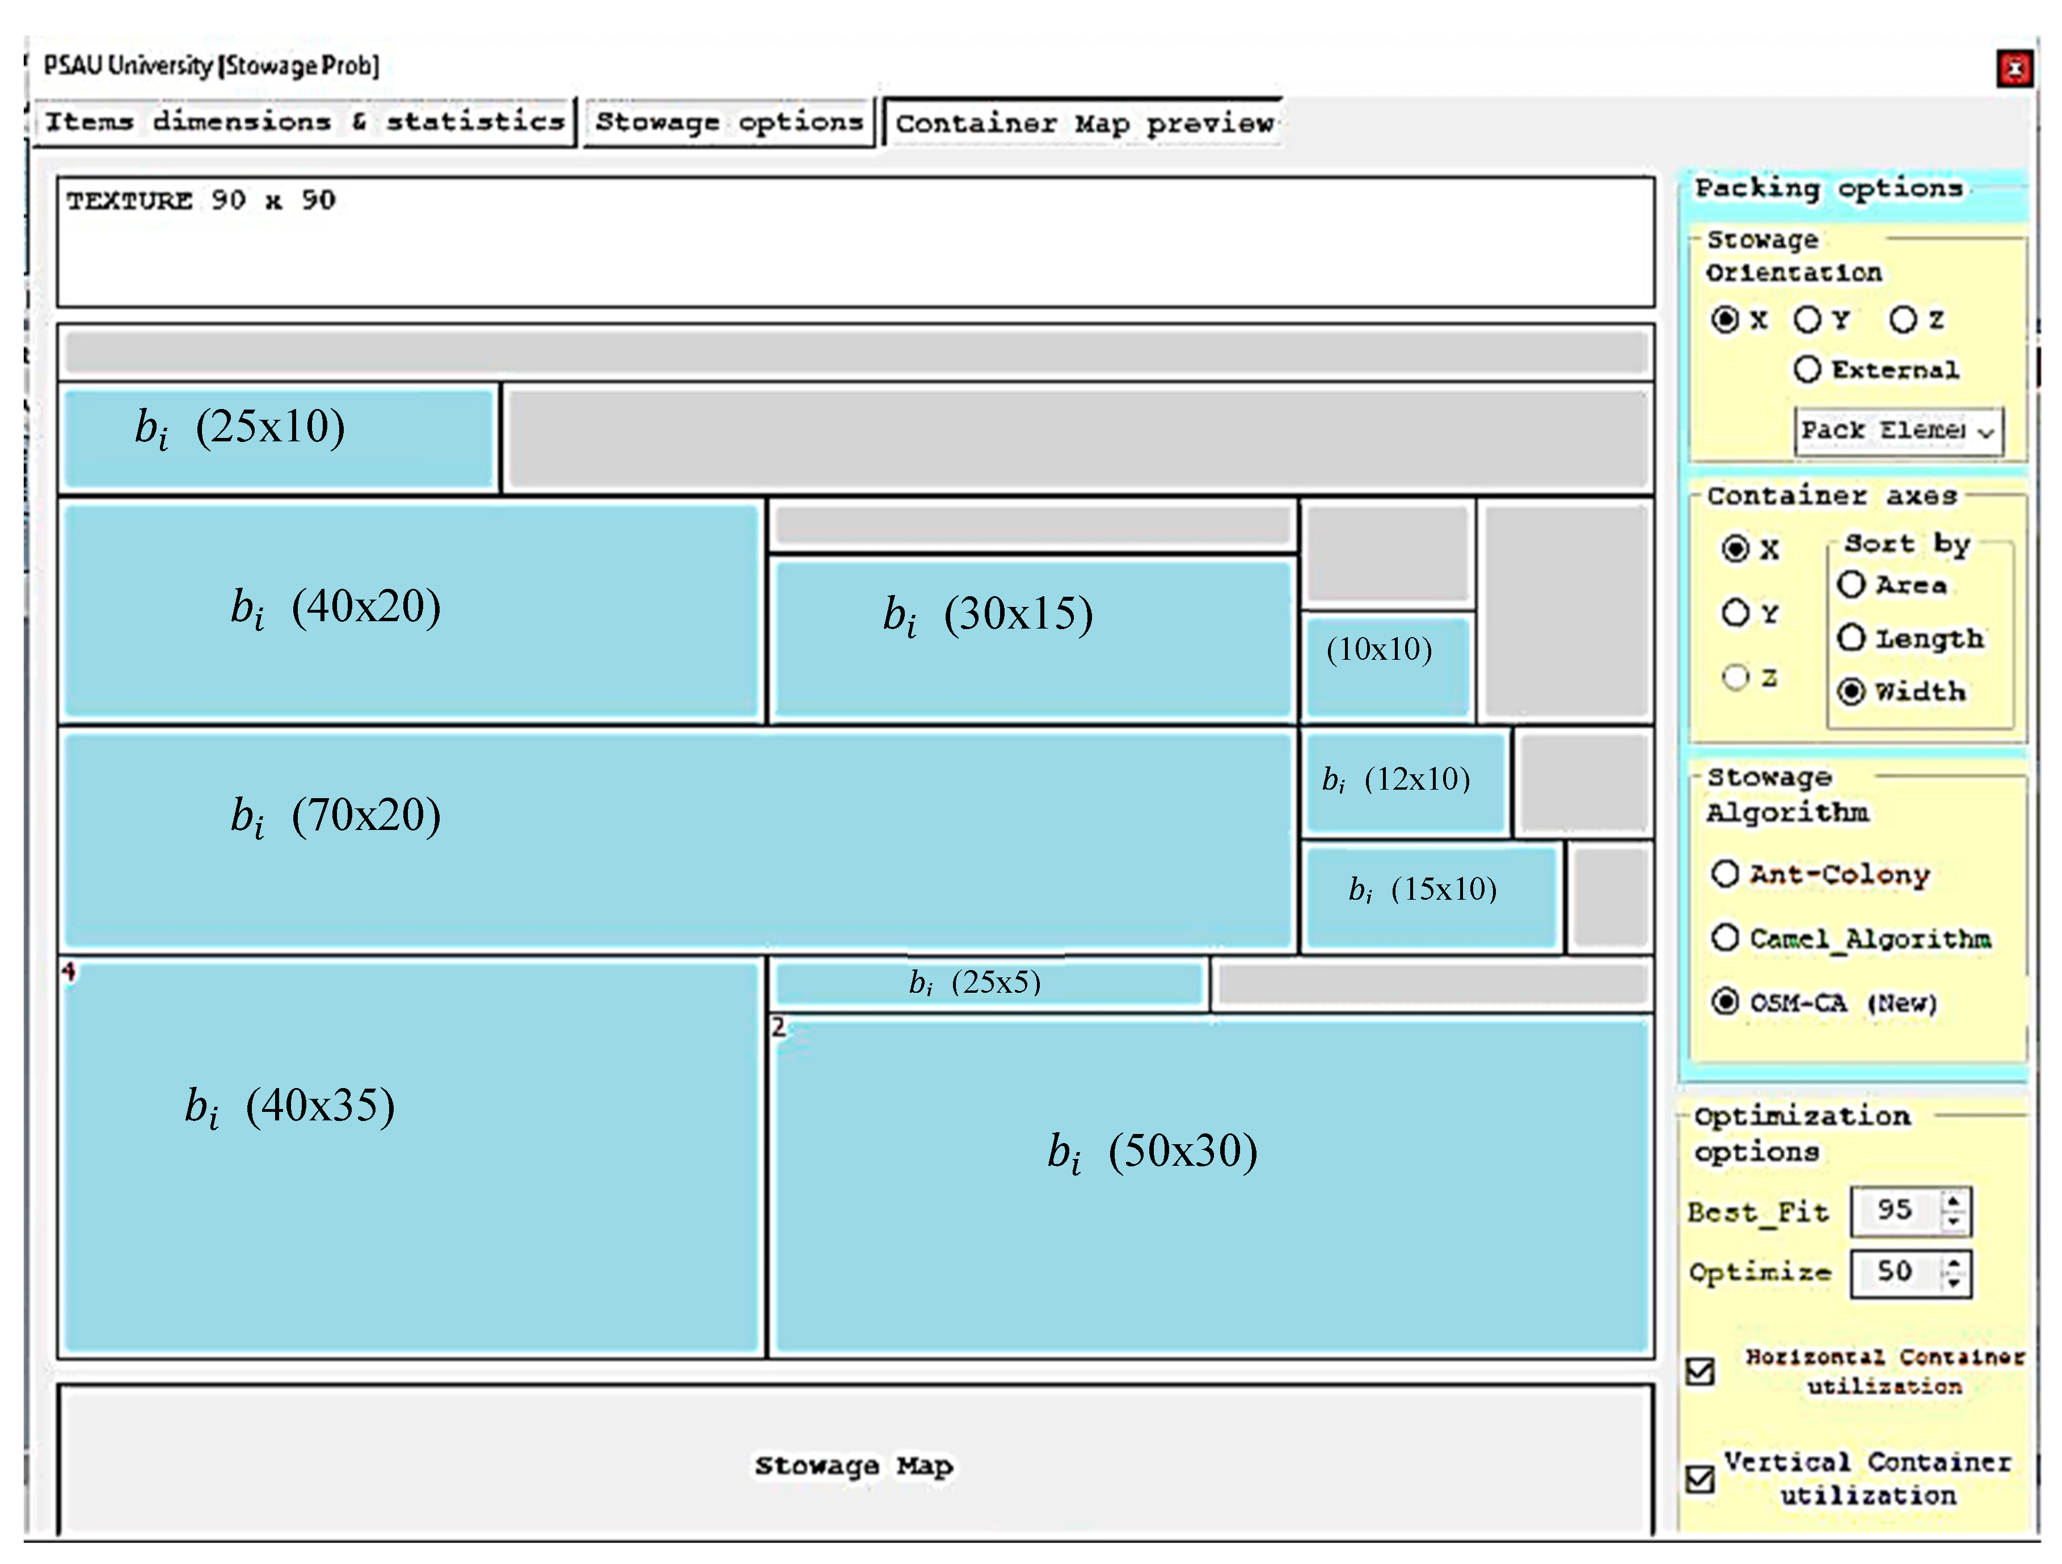Image resolution: width=2062 pixels, height=1564 pixels.
Task: Increase the Best_Fit value with up arrow
Action: tap(1954, 1200)
